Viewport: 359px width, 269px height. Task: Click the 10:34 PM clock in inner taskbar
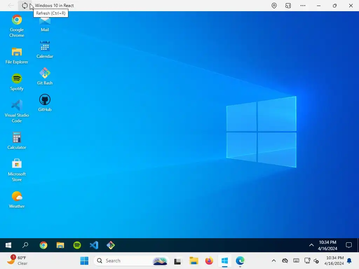click(x=328, y=245)
